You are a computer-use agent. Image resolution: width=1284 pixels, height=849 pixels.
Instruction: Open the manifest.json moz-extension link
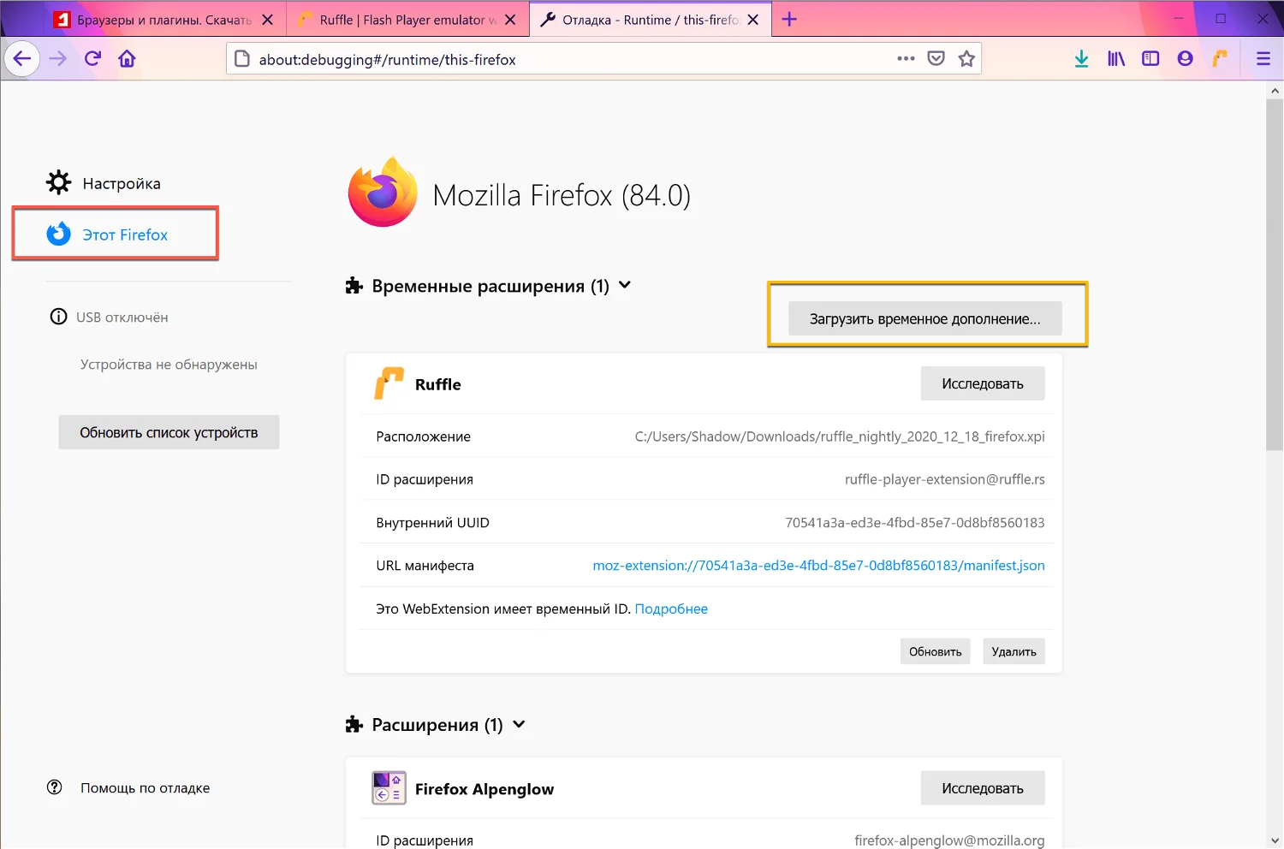(818, 566)
